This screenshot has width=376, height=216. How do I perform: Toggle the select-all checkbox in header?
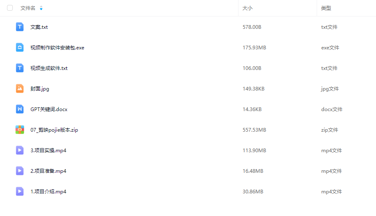click(10, 8)
